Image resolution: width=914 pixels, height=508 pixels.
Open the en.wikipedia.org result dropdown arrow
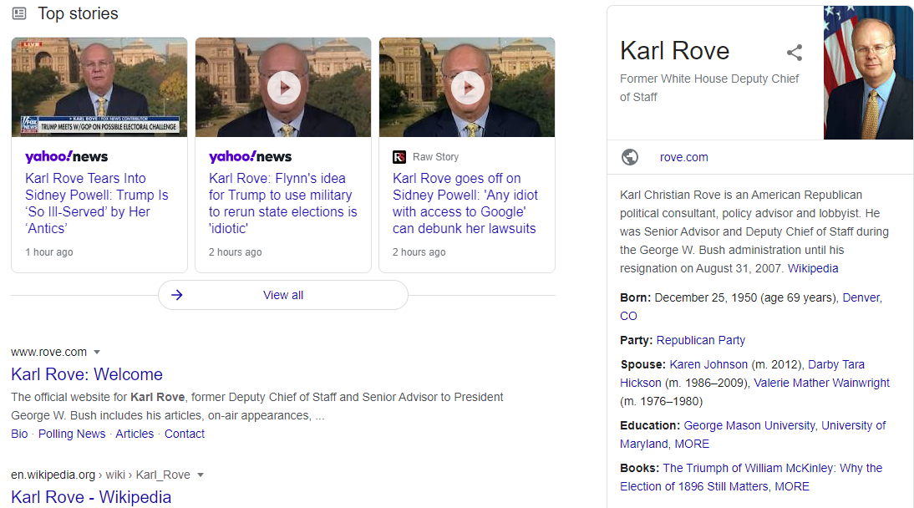pyautogui.click(x=201, y=475)
